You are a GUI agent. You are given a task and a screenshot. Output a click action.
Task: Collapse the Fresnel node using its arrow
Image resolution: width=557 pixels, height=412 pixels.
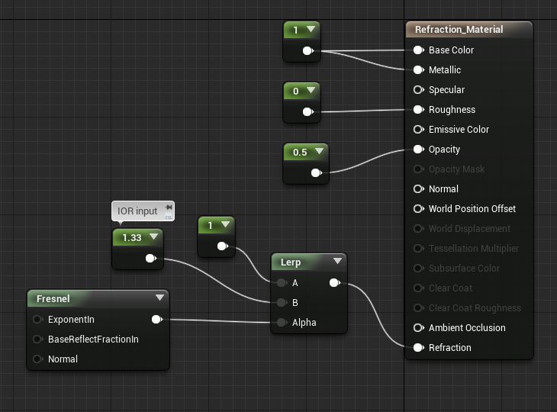(159, 298)
